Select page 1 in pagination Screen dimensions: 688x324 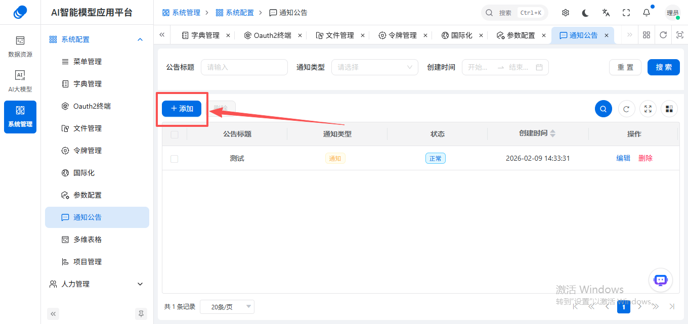(624, 306)
